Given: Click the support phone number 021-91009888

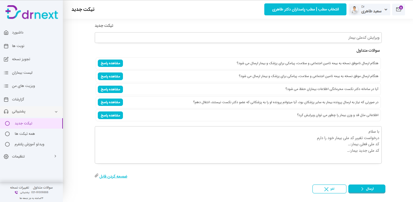Looking at the screenshot, I should tap(40, 192).
